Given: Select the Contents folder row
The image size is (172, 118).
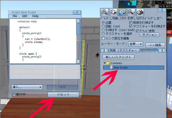Looking at the screenshot, I should coord(134,63).
